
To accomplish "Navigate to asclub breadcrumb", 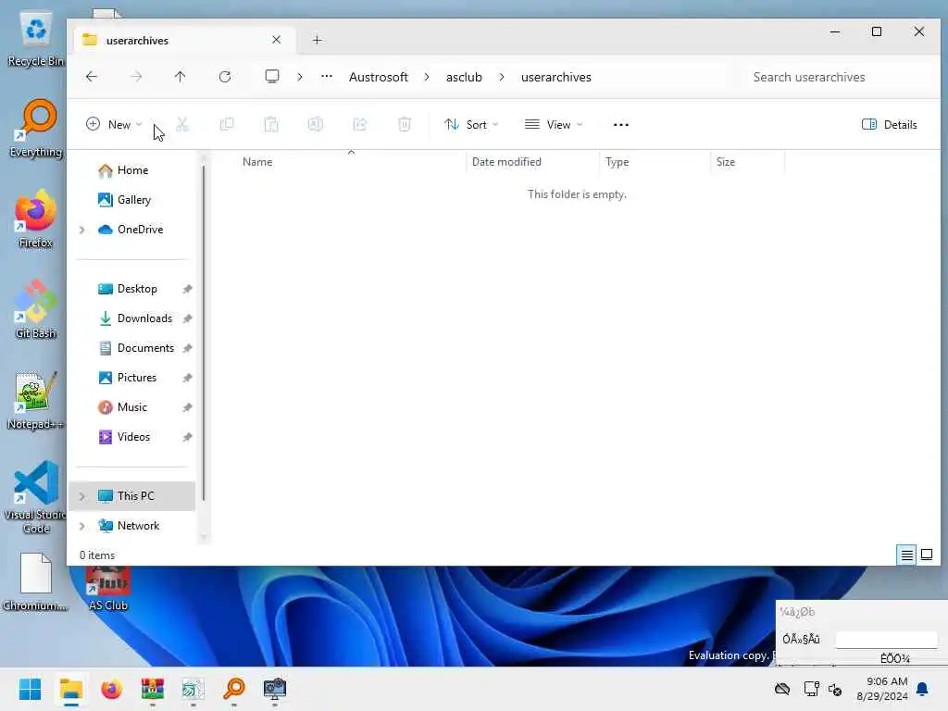I will point(464,77).
